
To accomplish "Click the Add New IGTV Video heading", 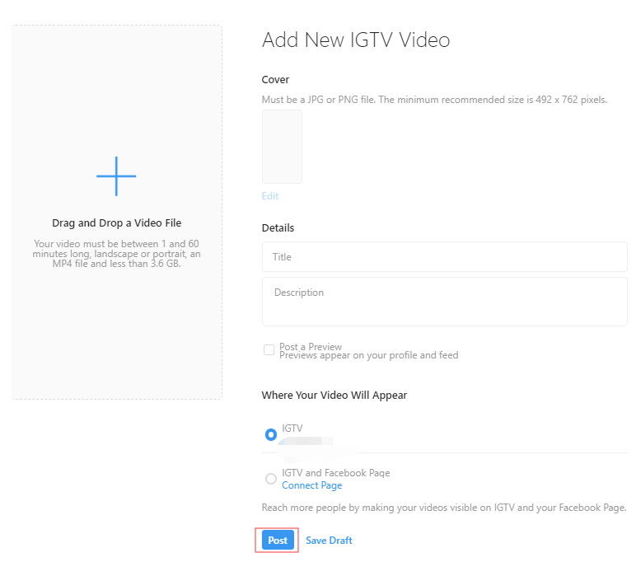I will [356, 40].
